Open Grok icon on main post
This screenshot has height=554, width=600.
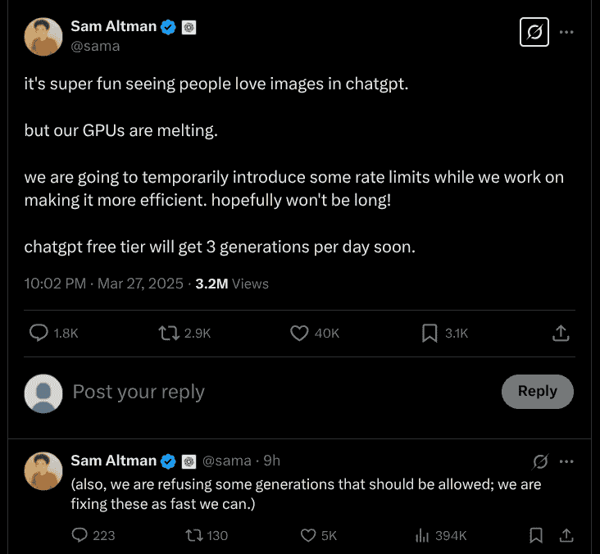(534, 33)
